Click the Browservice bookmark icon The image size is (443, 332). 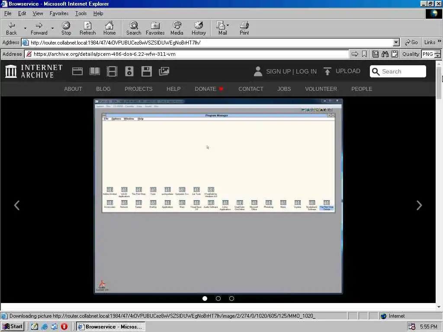coord(364,54)
